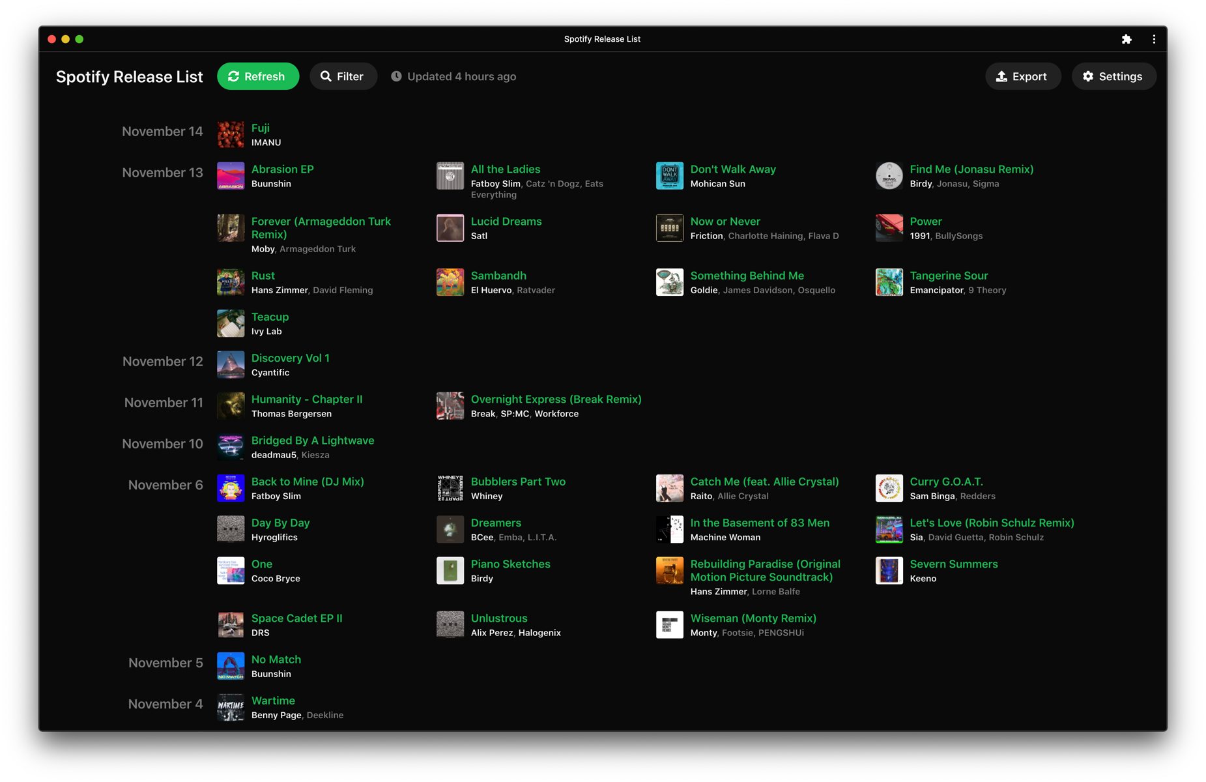The height and width of the screenshot is (782, 1206).
Task: Click artist name Benny Page
Action: click(x=276, y=716)
